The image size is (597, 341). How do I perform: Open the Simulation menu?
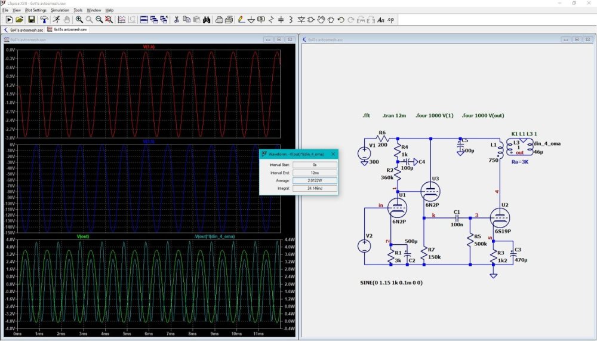click(x=60, y=10)
